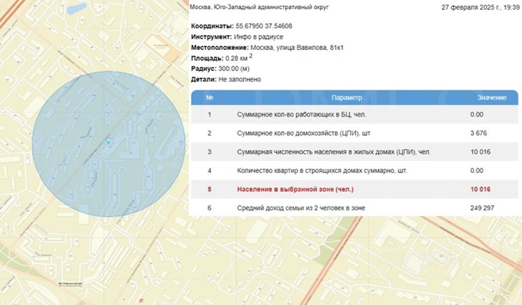This screenshot has height=305, width=522.
Task: Click the "Значение" column header
Action: coord(491,98)
